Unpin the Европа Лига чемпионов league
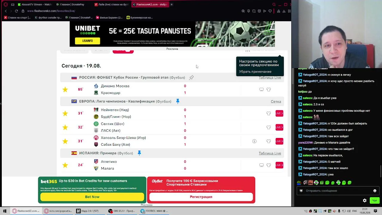The height and width of the screenshot is (215, 382). (178, 101)
